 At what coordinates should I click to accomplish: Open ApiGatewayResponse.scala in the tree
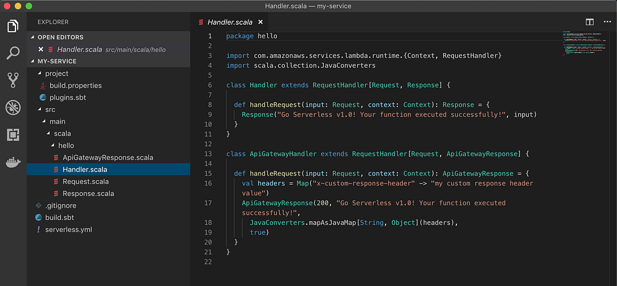pos(108,158)
